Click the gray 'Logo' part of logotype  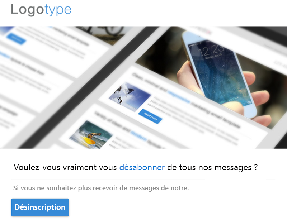coord(27,10)
